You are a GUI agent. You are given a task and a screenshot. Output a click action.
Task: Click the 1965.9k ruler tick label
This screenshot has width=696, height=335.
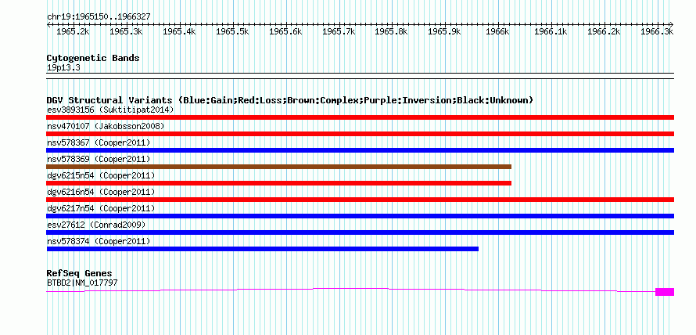(x=444, y=31)
